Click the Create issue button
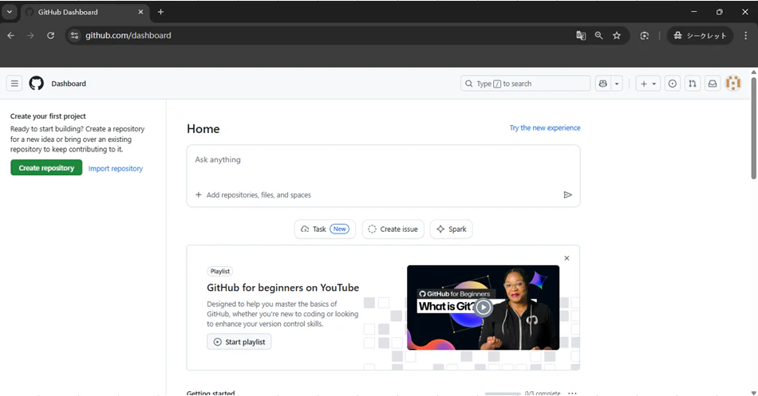758x396 pixels. tap(393, 229)
